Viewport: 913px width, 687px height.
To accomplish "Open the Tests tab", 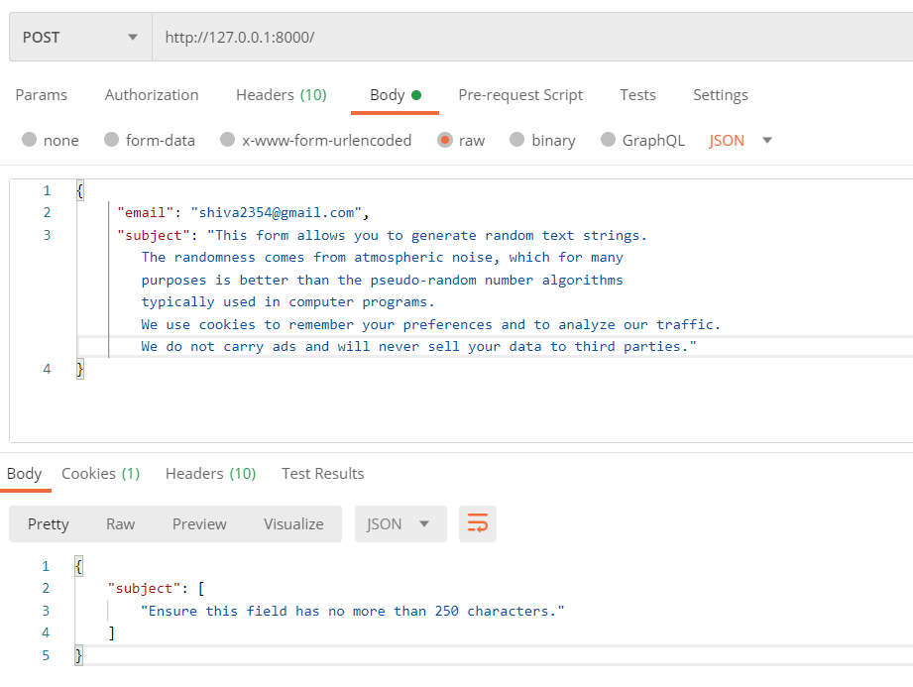I will [x=637, y=95].
